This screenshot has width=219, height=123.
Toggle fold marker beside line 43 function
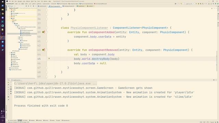47,50
